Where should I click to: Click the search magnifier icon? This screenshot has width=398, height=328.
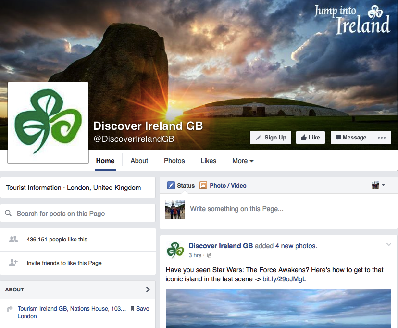tap(8, 213)
